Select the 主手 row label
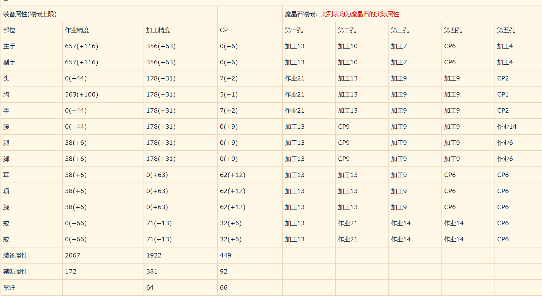The image size is (542, 296). [9, 46]
